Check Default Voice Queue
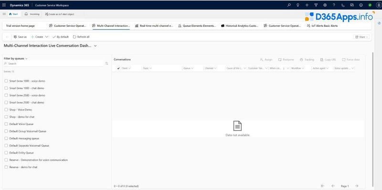Image resolution: width=382 pixels, height=190 pixels. [6, 124]
